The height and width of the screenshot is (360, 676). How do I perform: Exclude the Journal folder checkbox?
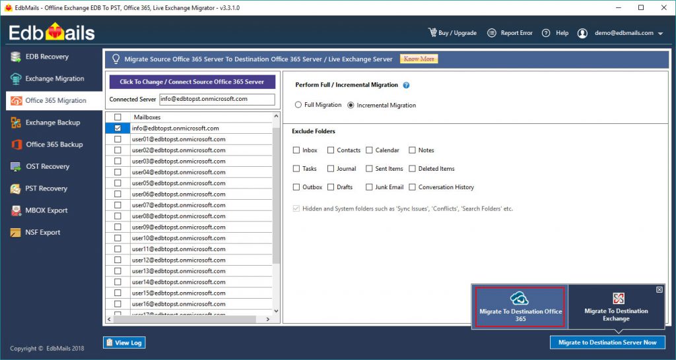click(x=331, y=169)
